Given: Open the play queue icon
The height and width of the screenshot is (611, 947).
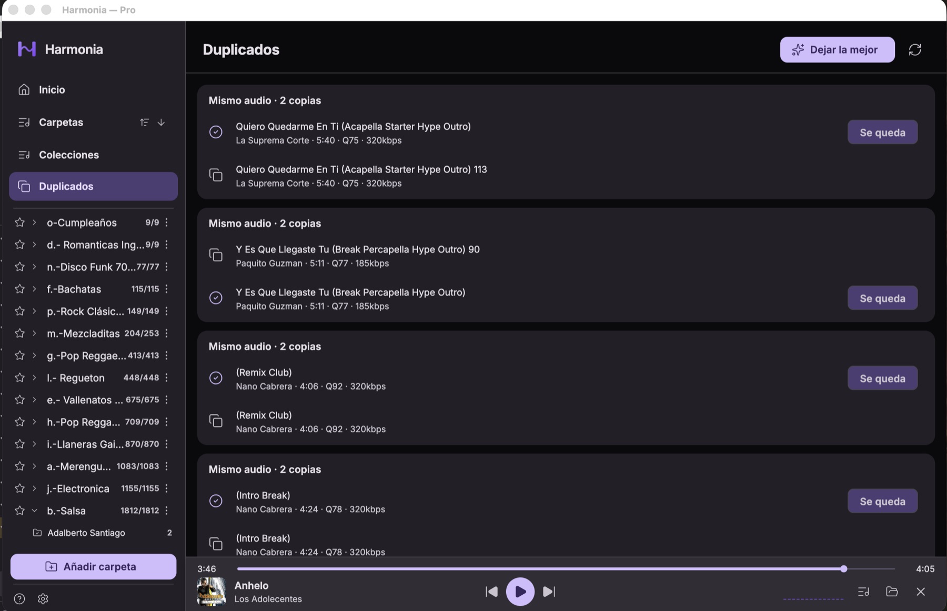Looking at the screenshot, I should (x=863, y=592).
